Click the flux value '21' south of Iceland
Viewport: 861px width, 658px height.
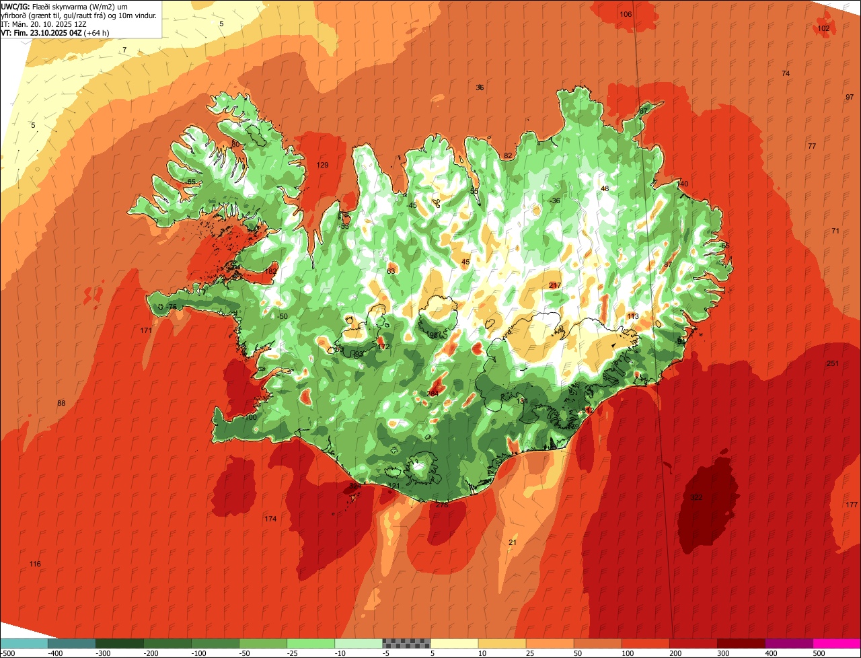tap(513, 542)
